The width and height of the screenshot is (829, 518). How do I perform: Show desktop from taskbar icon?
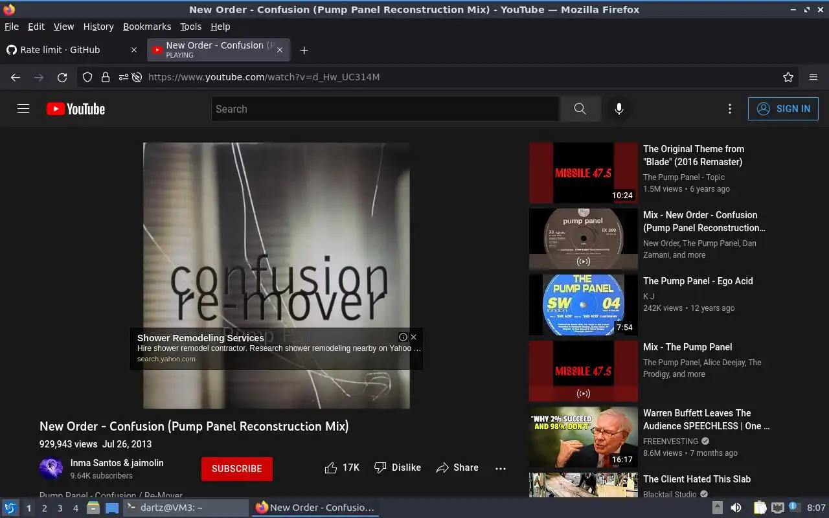point(112,508)
